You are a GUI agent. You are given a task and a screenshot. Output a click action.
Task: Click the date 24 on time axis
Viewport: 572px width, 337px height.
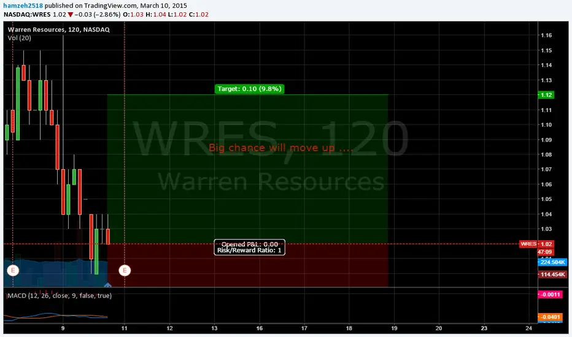[528, 328]
